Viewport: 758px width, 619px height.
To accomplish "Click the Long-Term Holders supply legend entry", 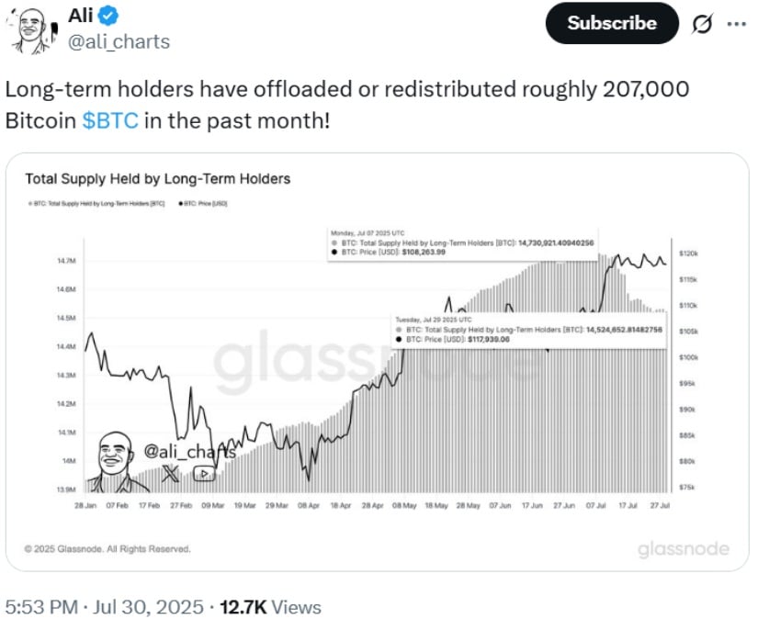I will [96, 204].
